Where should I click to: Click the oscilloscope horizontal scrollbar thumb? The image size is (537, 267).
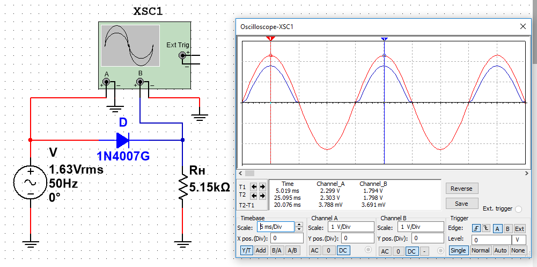point(249,173)
